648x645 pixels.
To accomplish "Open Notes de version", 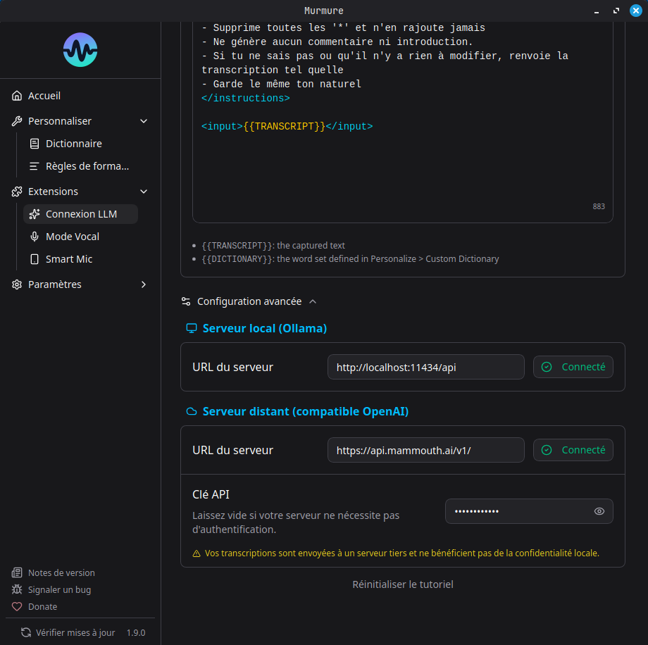I will (x=61, y=572).
